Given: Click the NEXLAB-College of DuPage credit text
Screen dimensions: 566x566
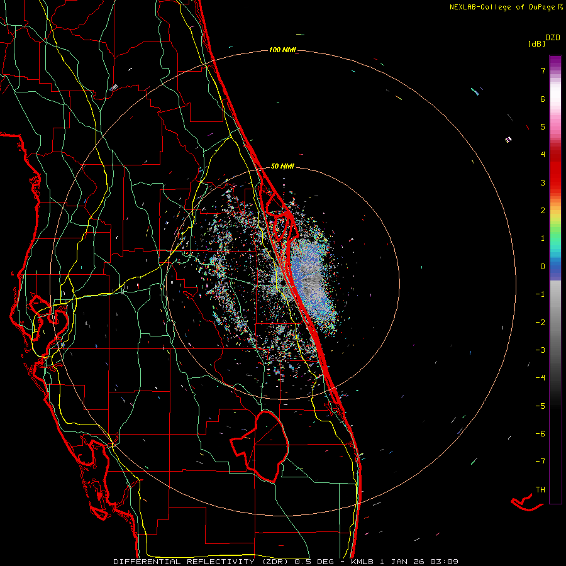Looking at the screenshot, I should [506, 7].
